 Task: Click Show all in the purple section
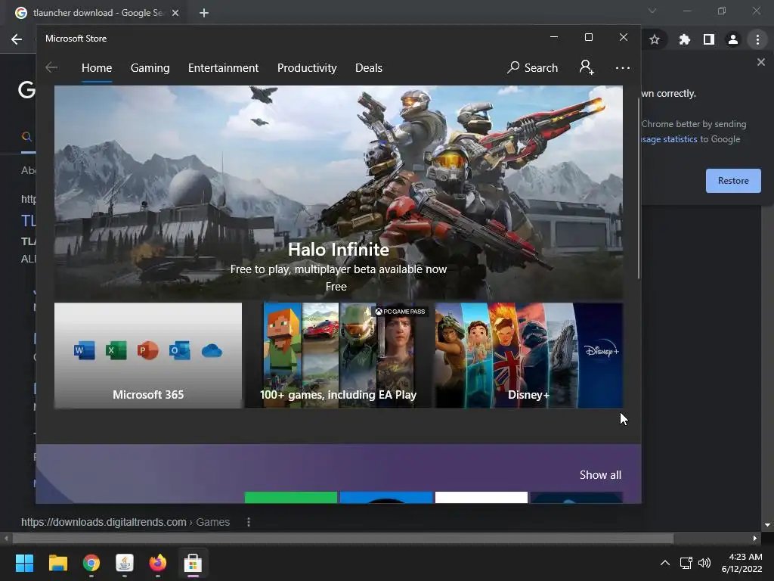click(x=600, y=475)
